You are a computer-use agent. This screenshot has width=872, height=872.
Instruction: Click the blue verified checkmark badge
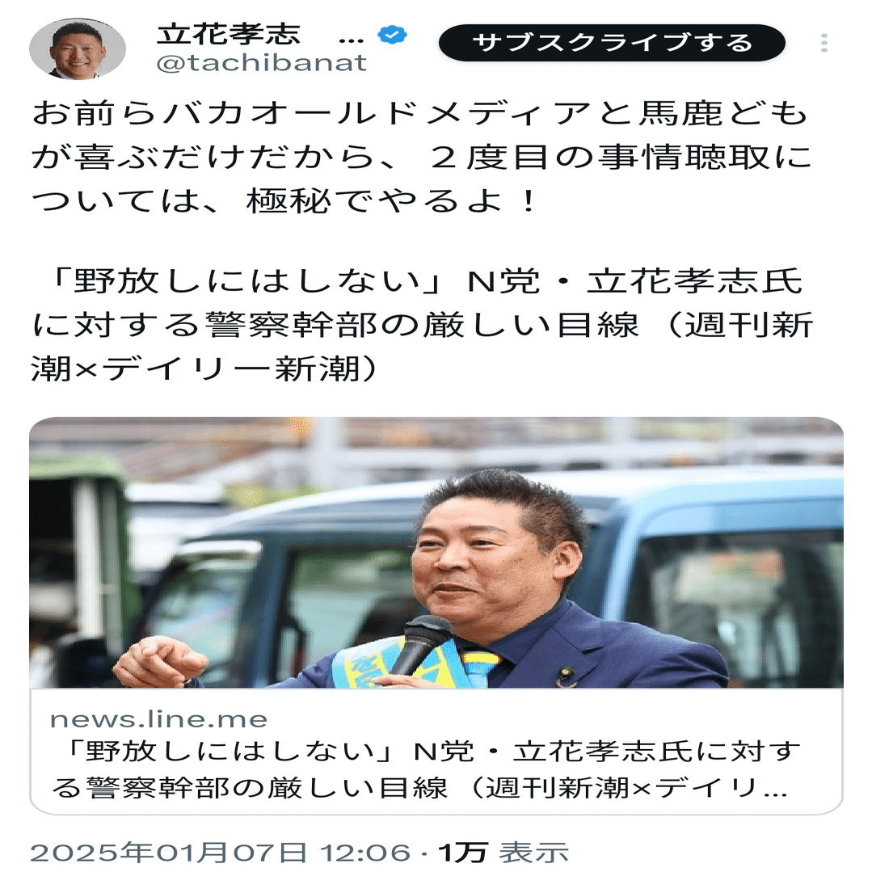pos(392,35)
